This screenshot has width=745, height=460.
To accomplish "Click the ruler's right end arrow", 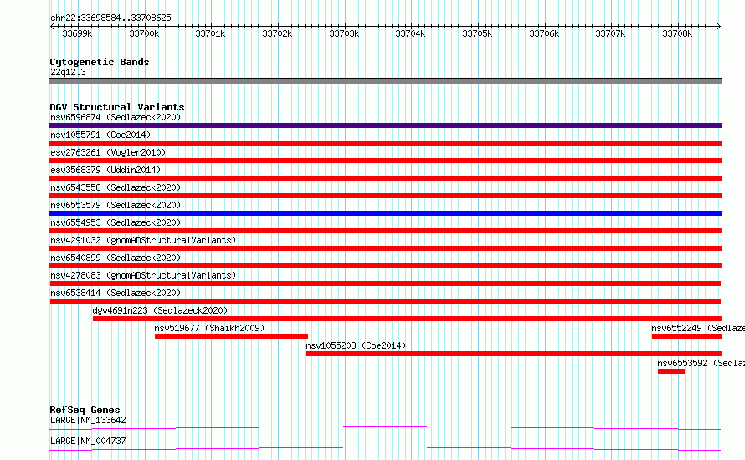I will coord(719,26).
